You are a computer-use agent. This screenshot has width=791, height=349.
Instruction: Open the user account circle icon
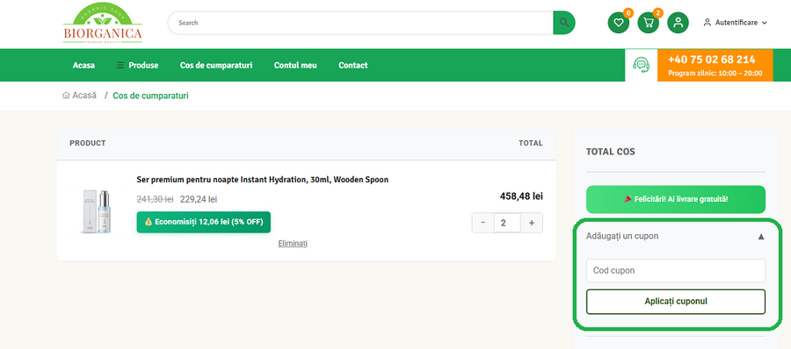pyautogui.click(x=678, y=23)
